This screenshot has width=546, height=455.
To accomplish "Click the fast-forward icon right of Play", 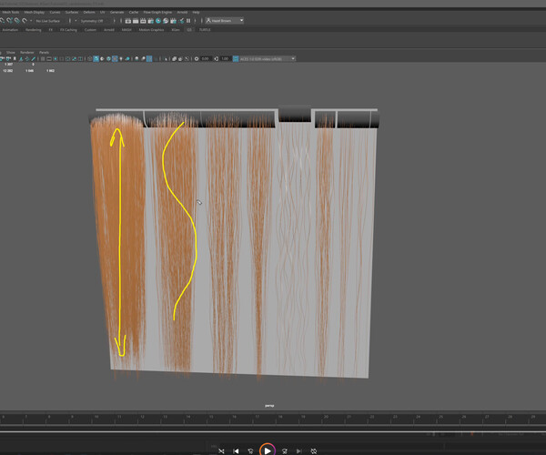I will pos(282,450).
